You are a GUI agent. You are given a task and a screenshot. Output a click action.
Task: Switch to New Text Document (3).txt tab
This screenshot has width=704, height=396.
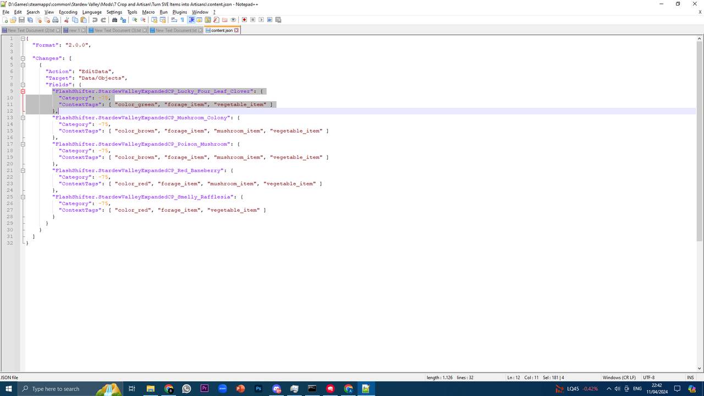[x=118, y=30]
